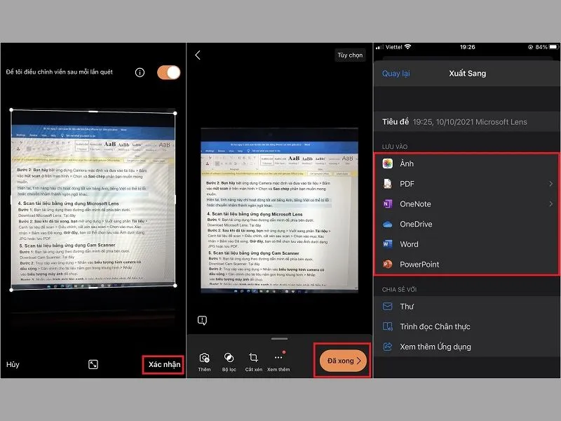561x421 pixels.
Task: Save to OneNote
Action: click(x=466, y=204)
